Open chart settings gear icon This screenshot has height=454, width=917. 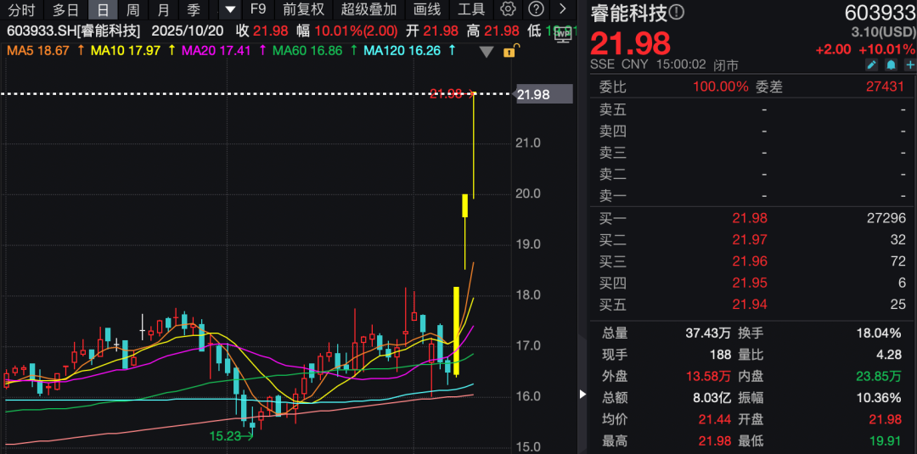pos(509,8)
